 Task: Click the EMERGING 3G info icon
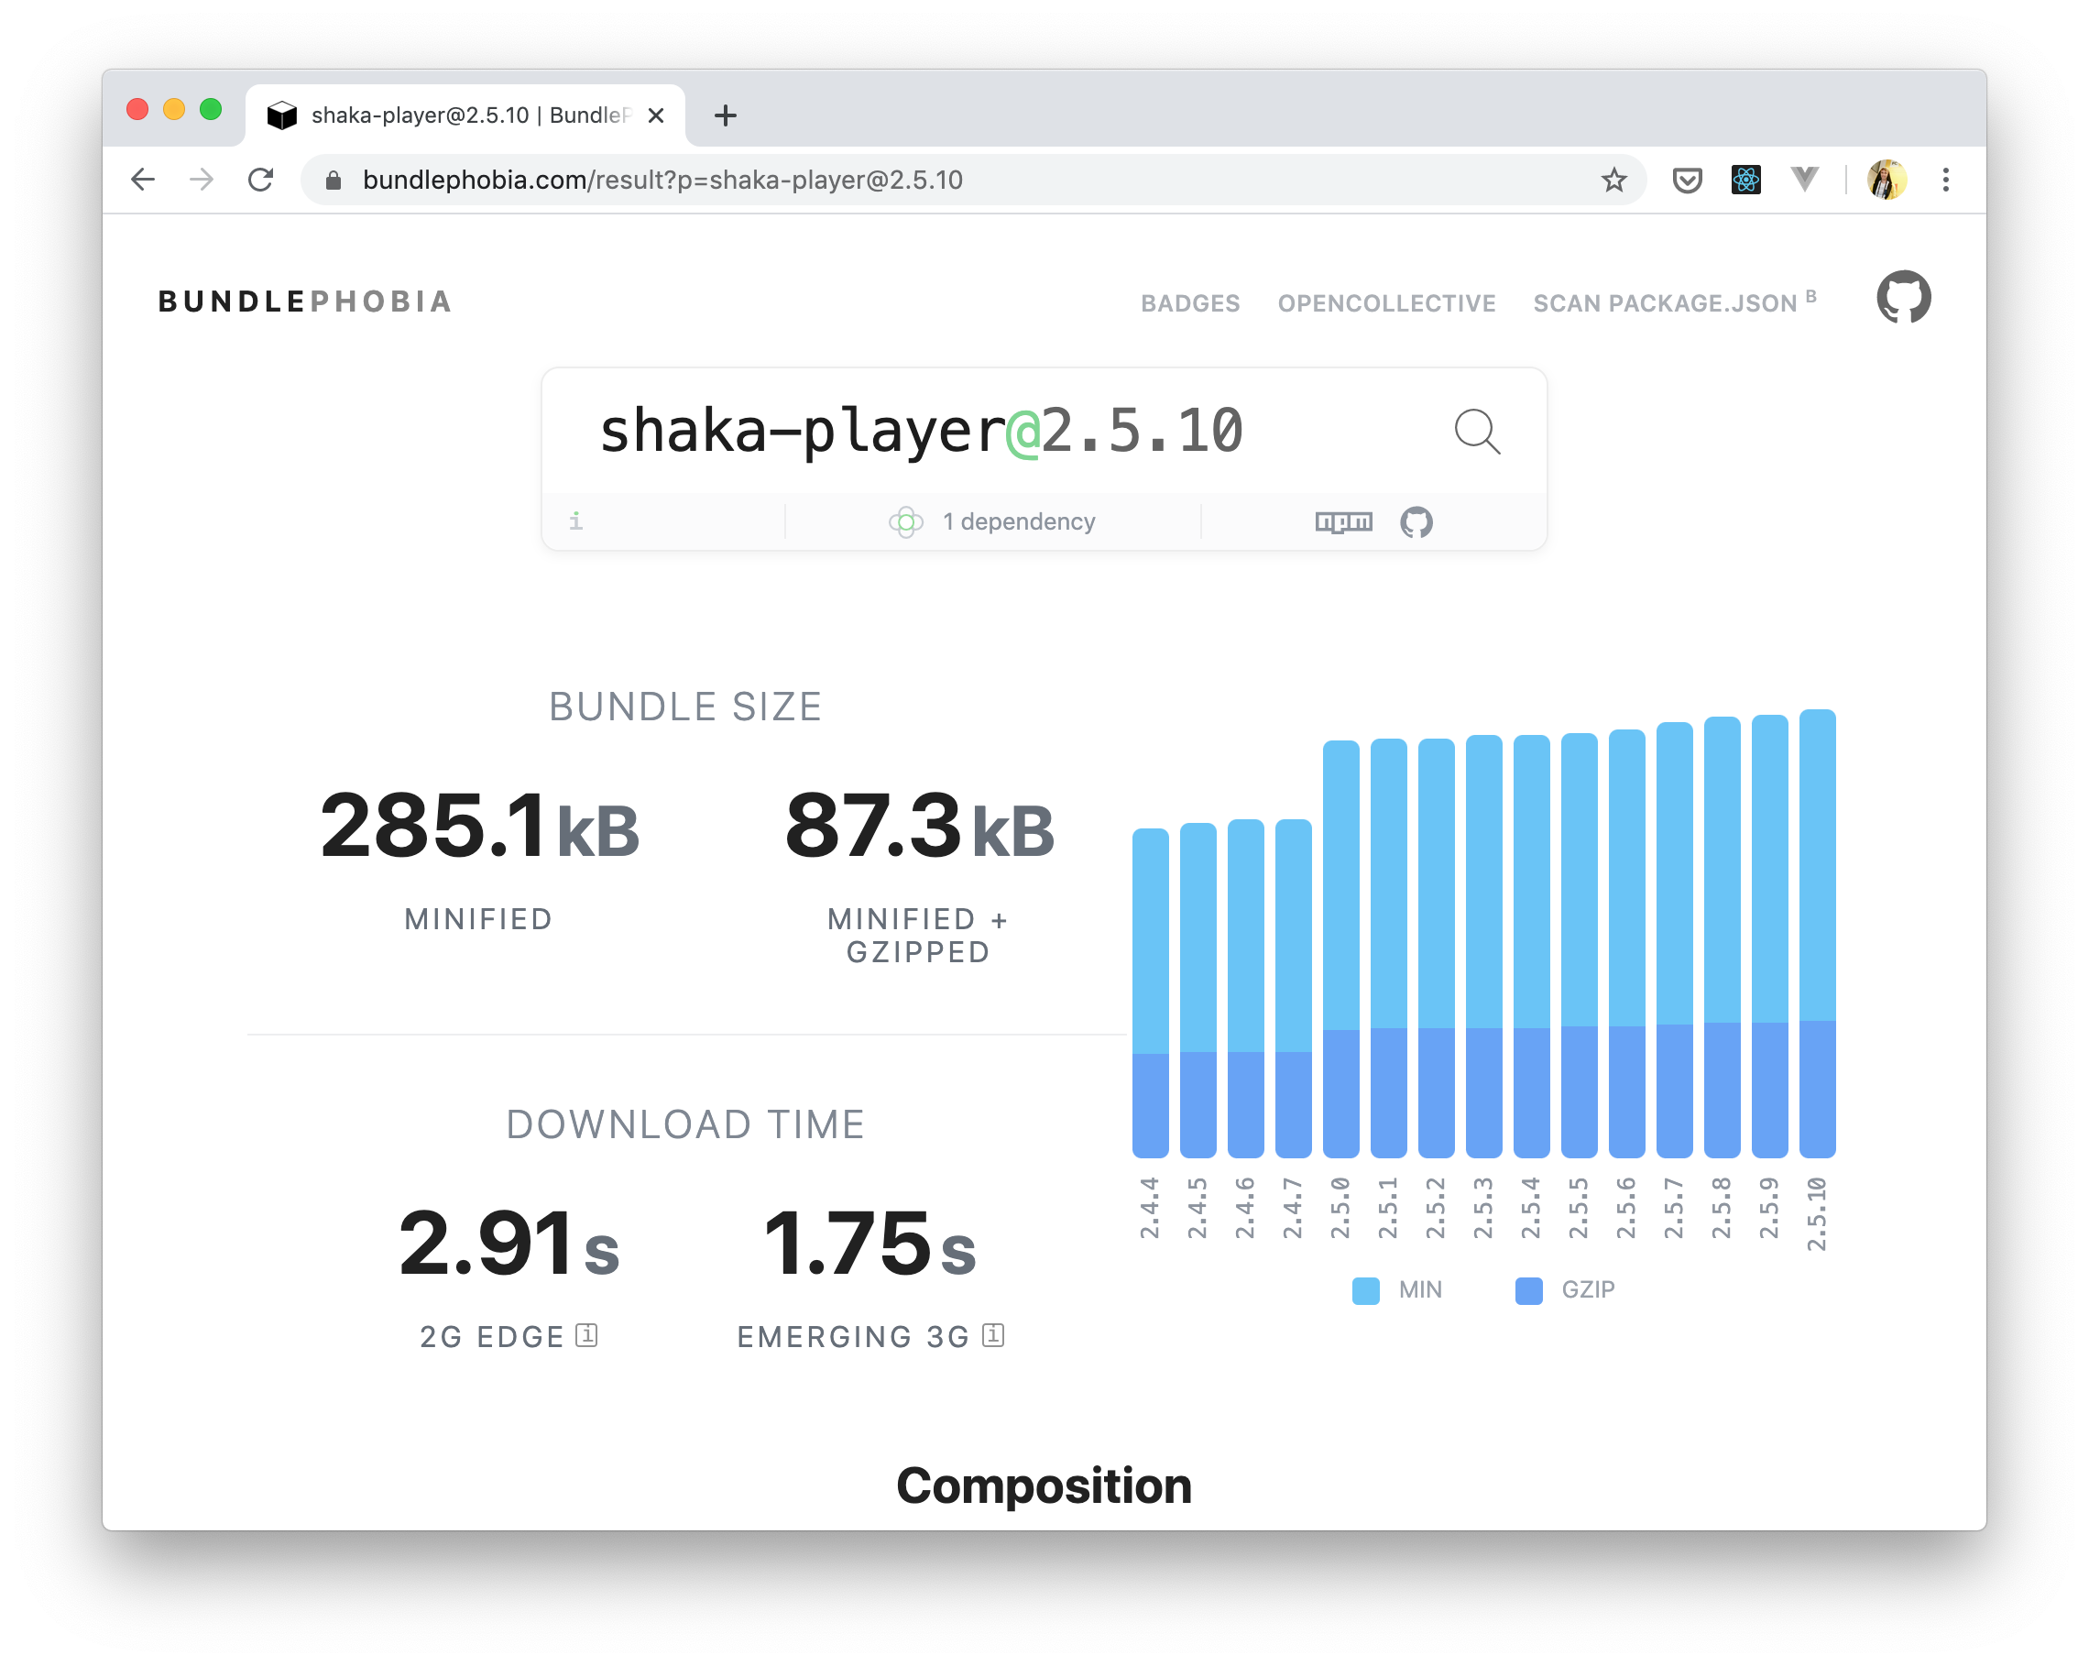pyautogui.click(x=993, y=1334)
